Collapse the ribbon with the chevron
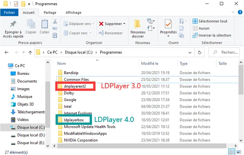The height and width of the screenshot is (155, 244). (233, 12)
